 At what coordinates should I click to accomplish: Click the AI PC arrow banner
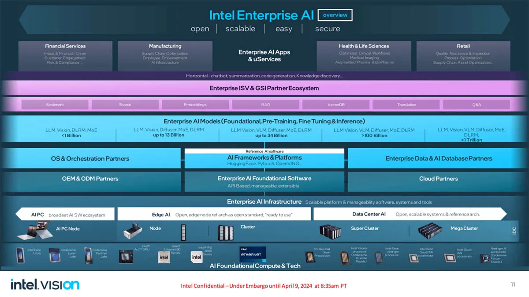[65, 214]
